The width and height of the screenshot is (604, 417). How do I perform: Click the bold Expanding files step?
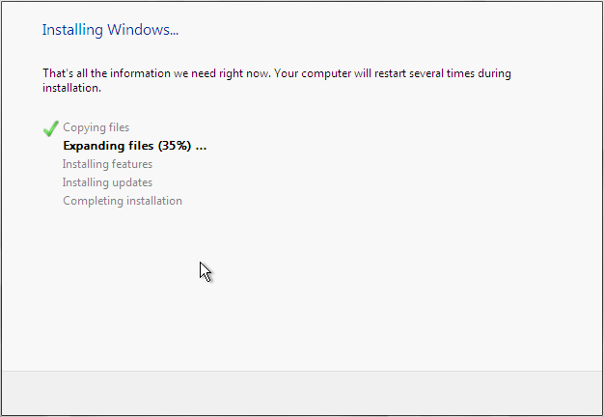click(x=135, y=146)
